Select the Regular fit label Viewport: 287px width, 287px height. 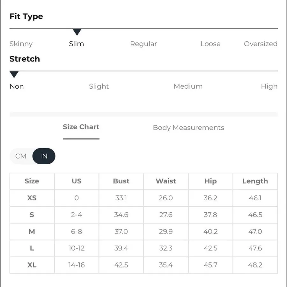pos(143,44)
